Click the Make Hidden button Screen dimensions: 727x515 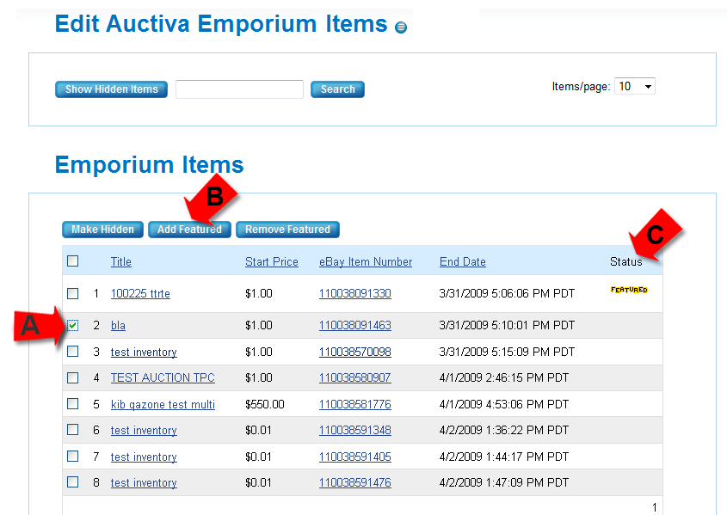102,230
